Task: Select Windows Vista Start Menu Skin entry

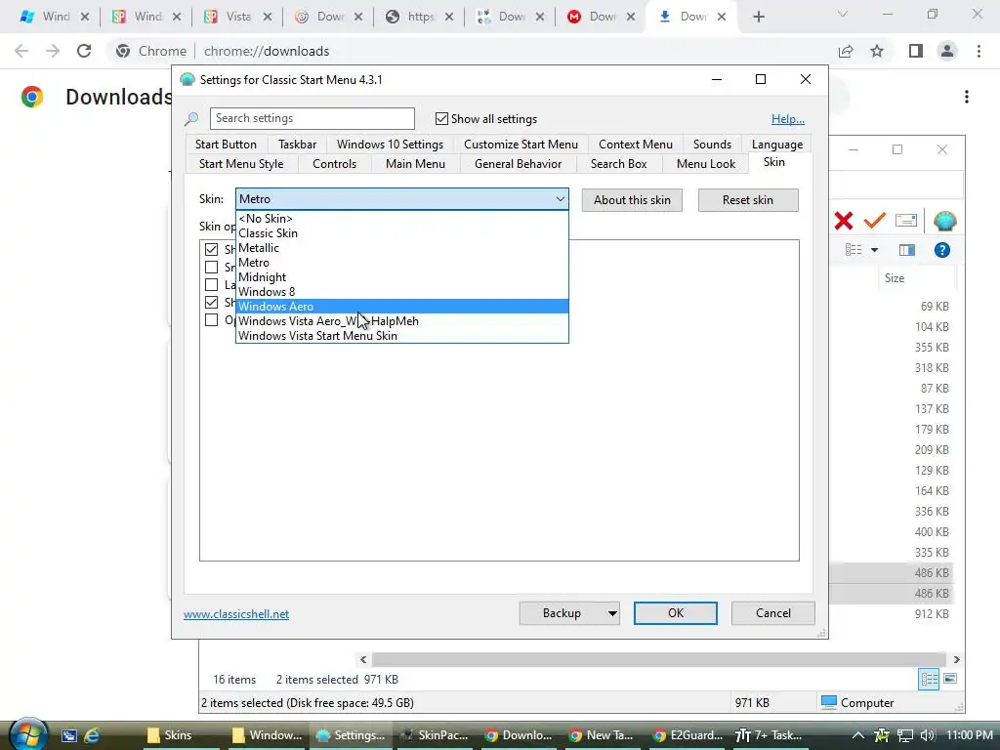Action: [401, 336]
